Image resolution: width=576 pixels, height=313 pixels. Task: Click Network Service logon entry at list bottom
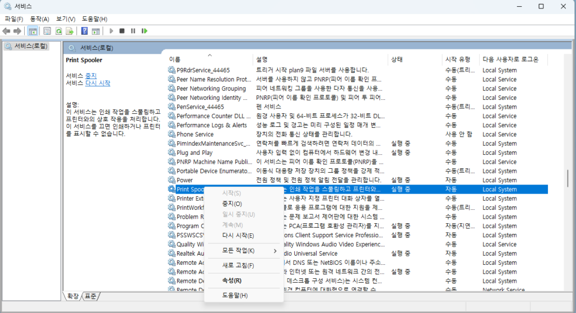coord(503,289)
